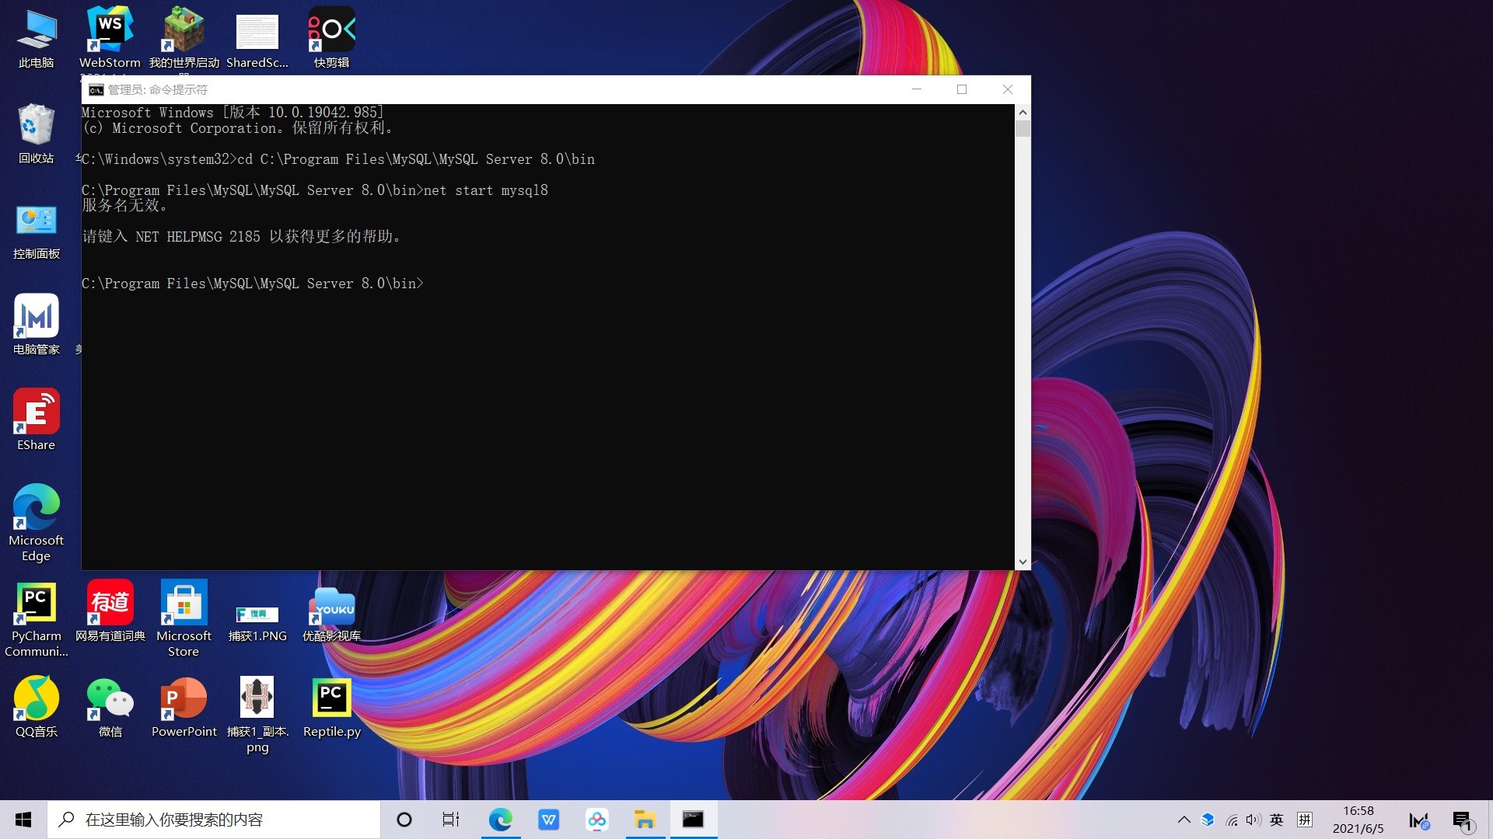
Task: Open the 此电脑 desktop icon
Action: 37,39
